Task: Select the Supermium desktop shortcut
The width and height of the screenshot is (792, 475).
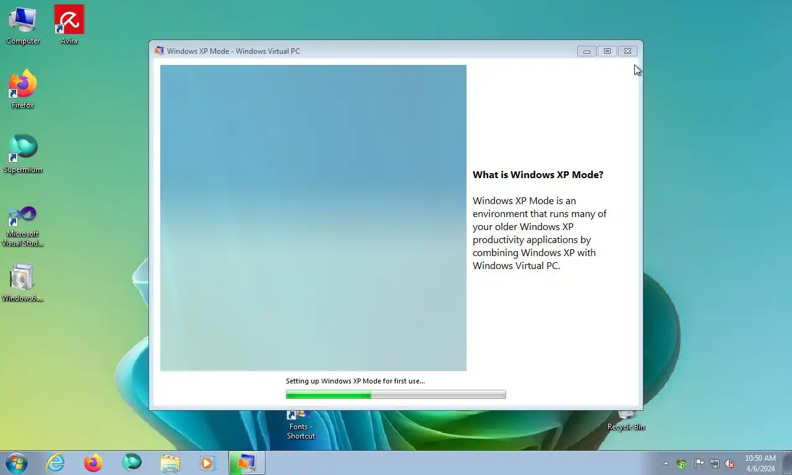Action: 23,154
